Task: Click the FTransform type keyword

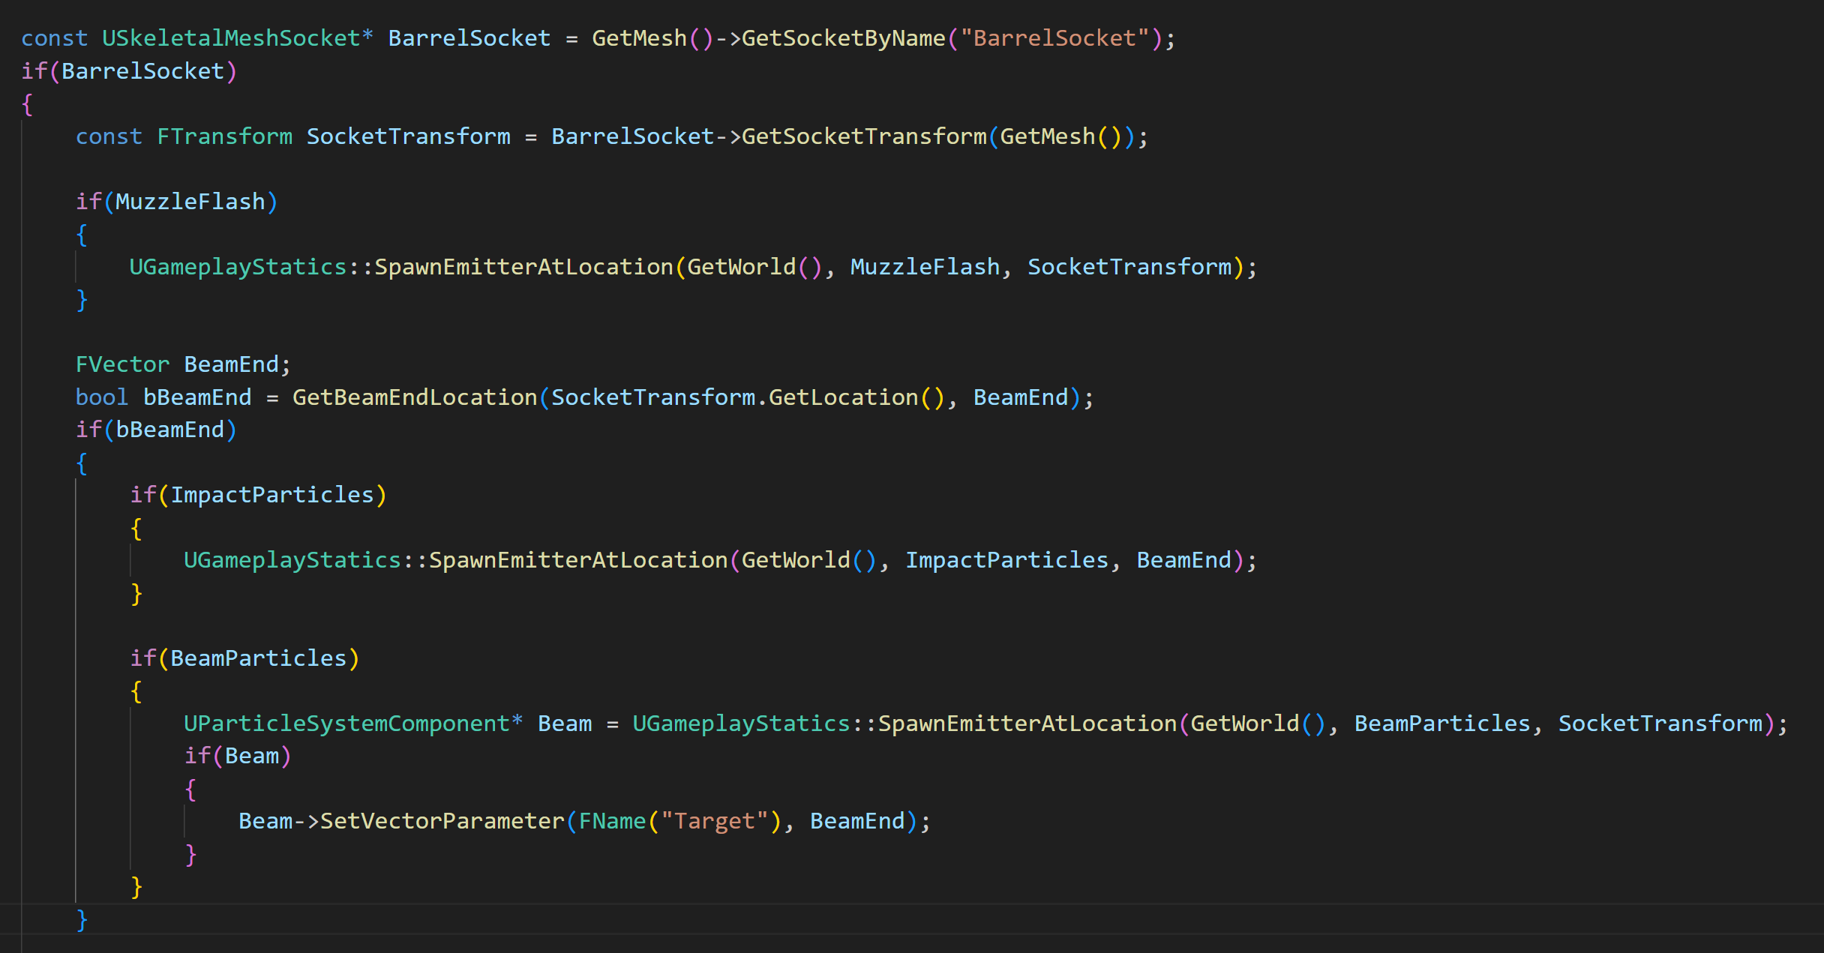Action: coord(224,136)
